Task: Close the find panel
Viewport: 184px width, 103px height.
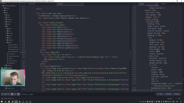Action: 182,93
